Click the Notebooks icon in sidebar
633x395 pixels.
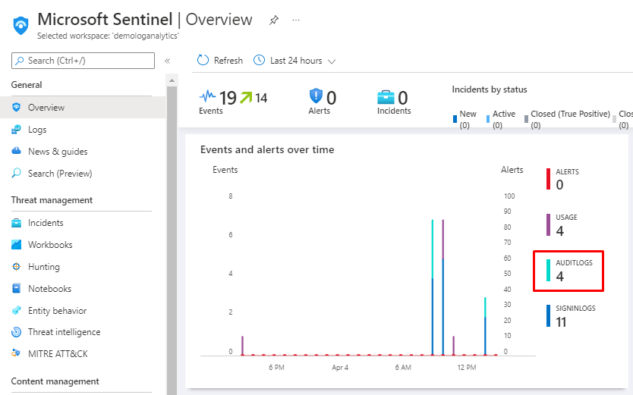(17, 289)
